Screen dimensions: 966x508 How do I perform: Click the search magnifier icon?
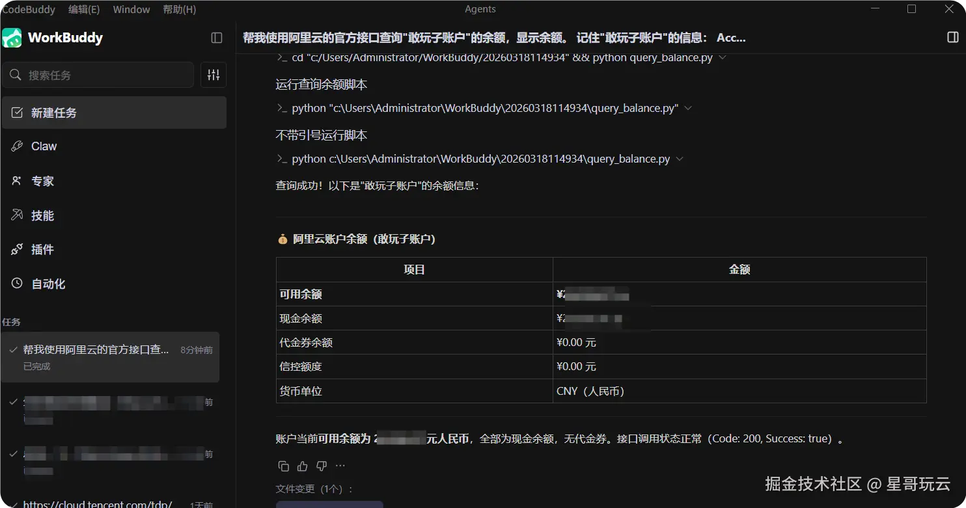[16, 75]
